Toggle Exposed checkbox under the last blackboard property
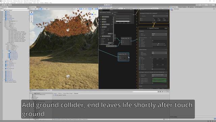This screenshot has width=216, height=122. (x=108, y=38)
